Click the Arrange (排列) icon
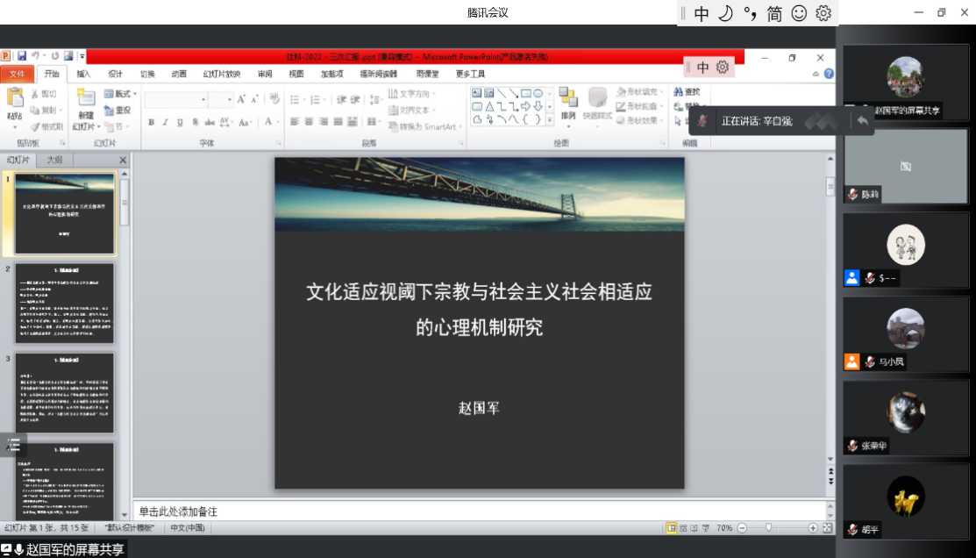The height and width of the screenshot is (558, 976). pos(567,99)
